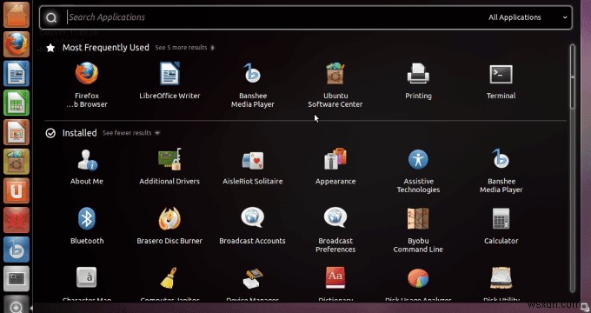Open LibreOffice Writer from the launcher
The image size is (591, 313).
(17, 73)
